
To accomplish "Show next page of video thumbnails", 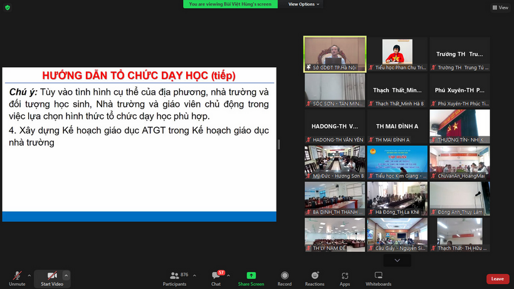I will click(x=397, y=260).
